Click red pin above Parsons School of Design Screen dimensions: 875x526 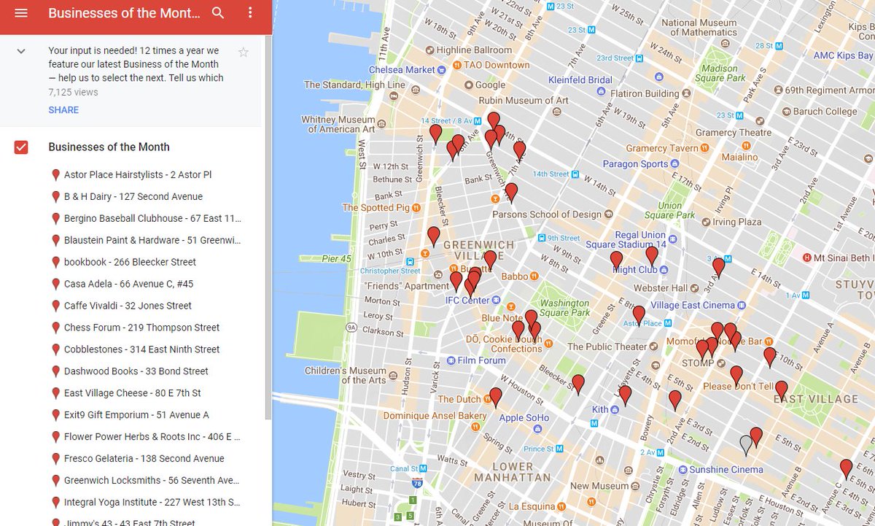click(511, 193)
